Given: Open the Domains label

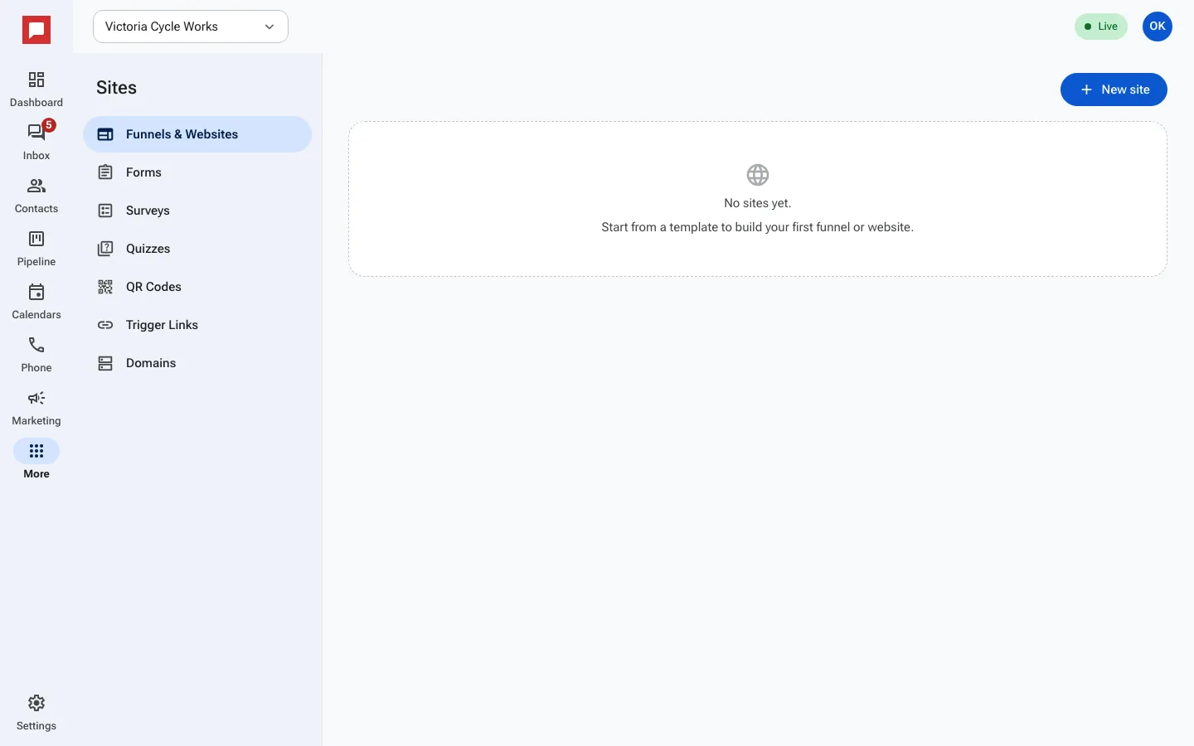Looking at the screenshot, I should tap(151, 363).
